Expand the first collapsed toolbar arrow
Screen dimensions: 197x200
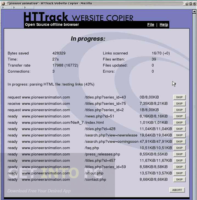3,7
